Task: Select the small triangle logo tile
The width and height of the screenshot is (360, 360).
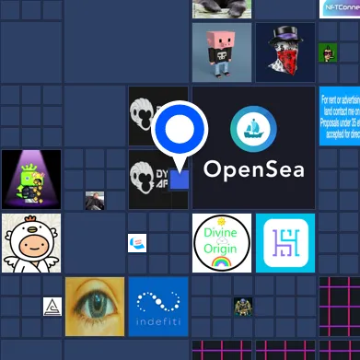Action: (x=52, y=307)
